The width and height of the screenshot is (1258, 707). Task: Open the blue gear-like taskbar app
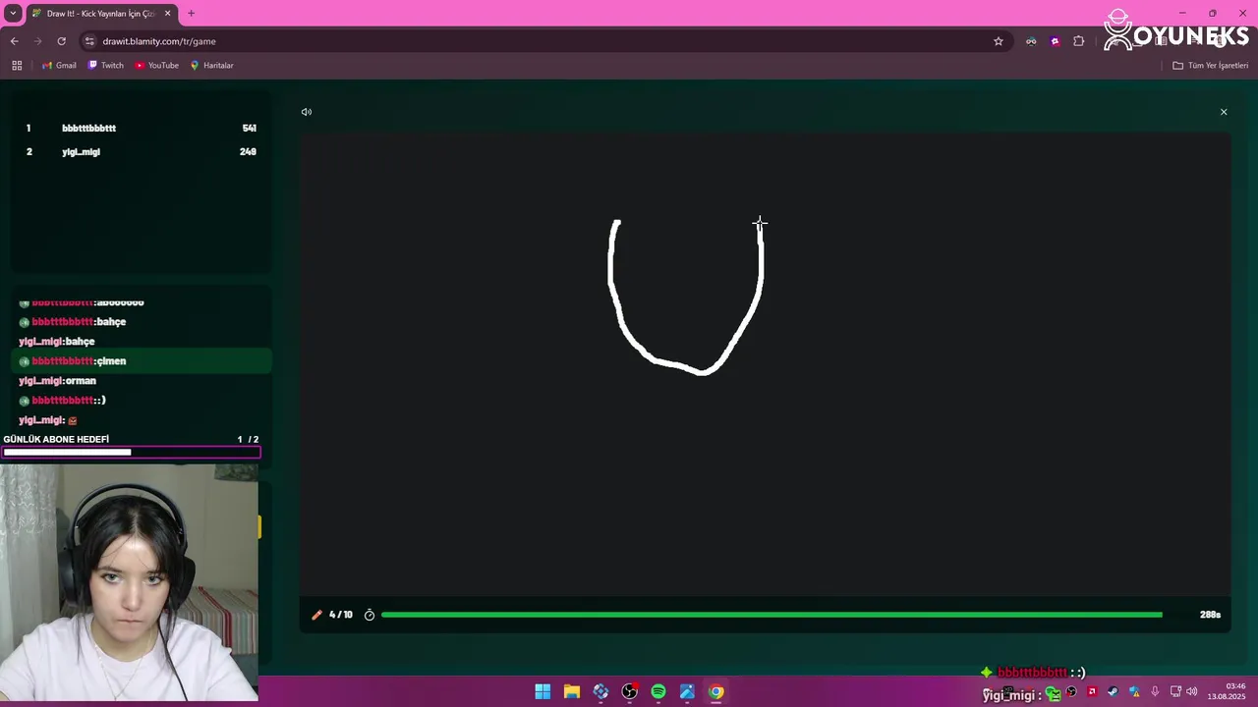[x=600, y=691]
